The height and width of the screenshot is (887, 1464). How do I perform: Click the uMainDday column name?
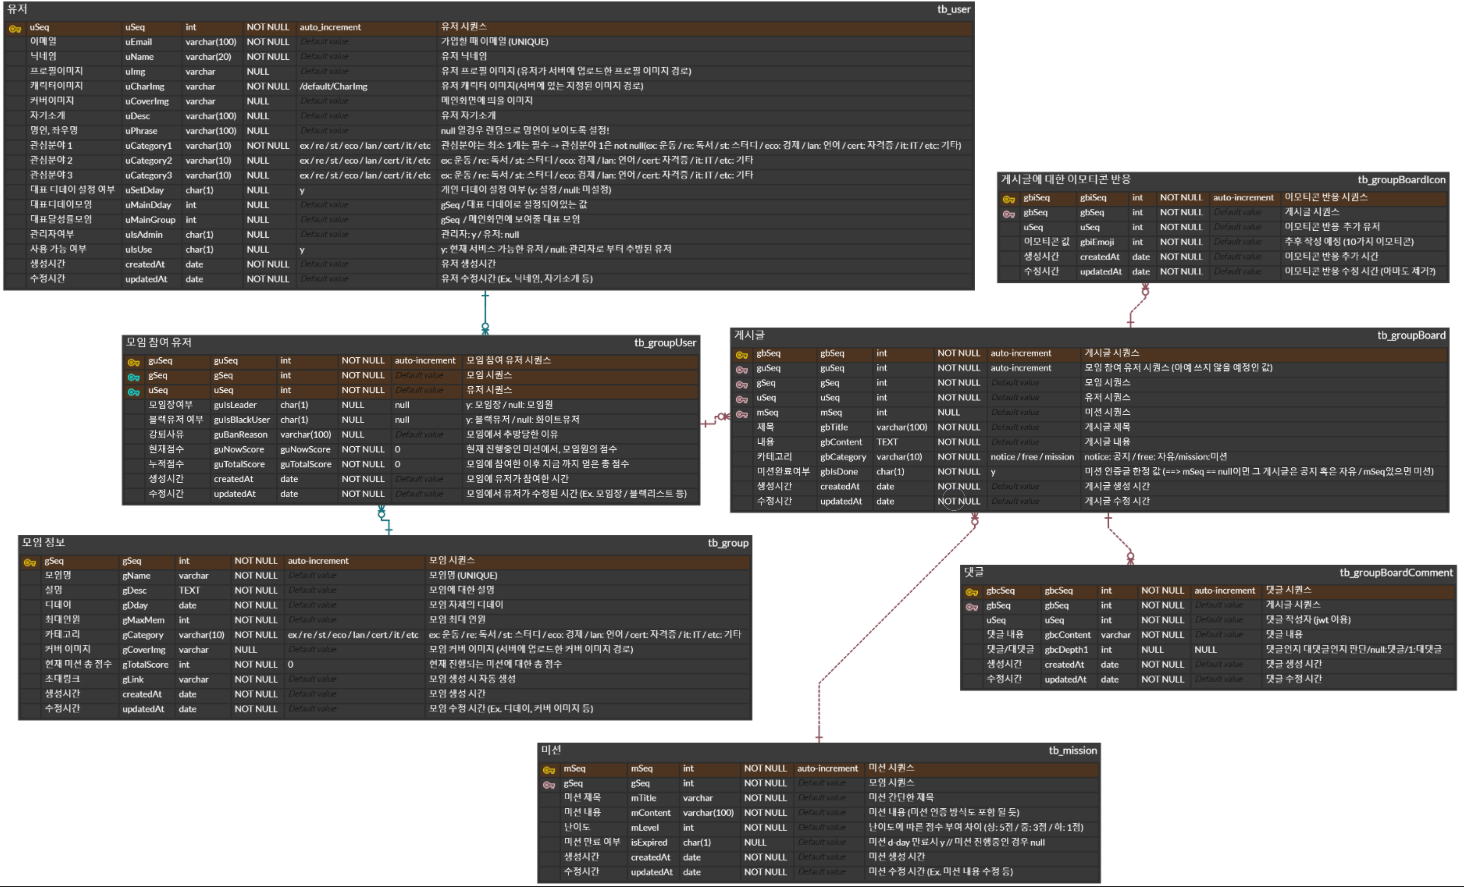(x=148, y=205)
